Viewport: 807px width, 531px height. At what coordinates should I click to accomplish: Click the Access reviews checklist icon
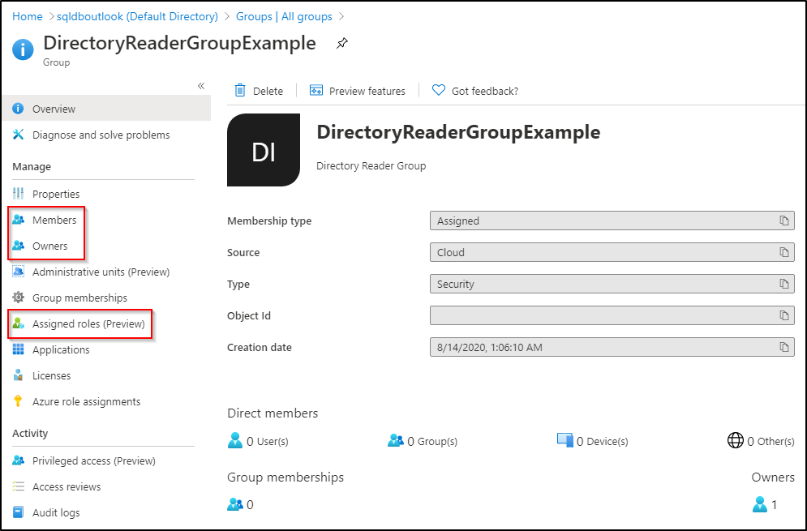tap(18, 486)
